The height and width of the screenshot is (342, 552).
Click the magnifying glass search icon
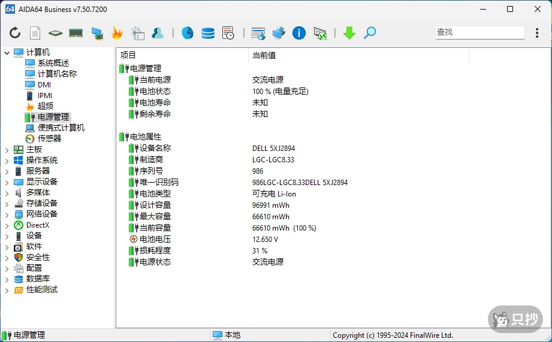(x=370, y=33)
